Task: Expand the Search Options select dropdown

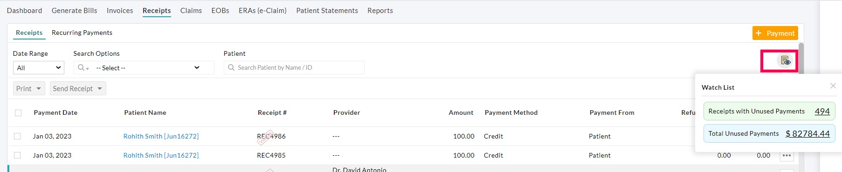Action: point(148,68)
